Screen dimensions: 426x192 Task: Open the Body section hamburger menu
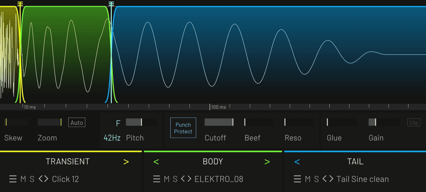click(156, 179)
